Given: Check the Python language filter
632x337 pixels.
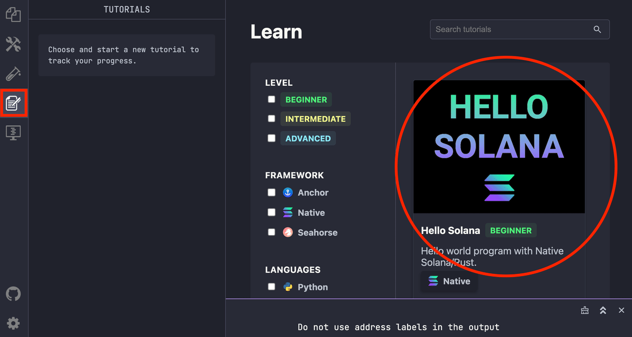Looking at the screenshot, I should pyautogui.click(x=271, y=287).
